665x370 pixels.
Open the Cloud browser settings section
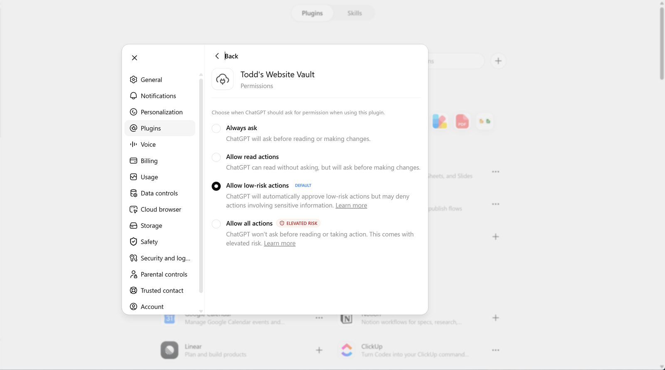[x=160, y=209]
